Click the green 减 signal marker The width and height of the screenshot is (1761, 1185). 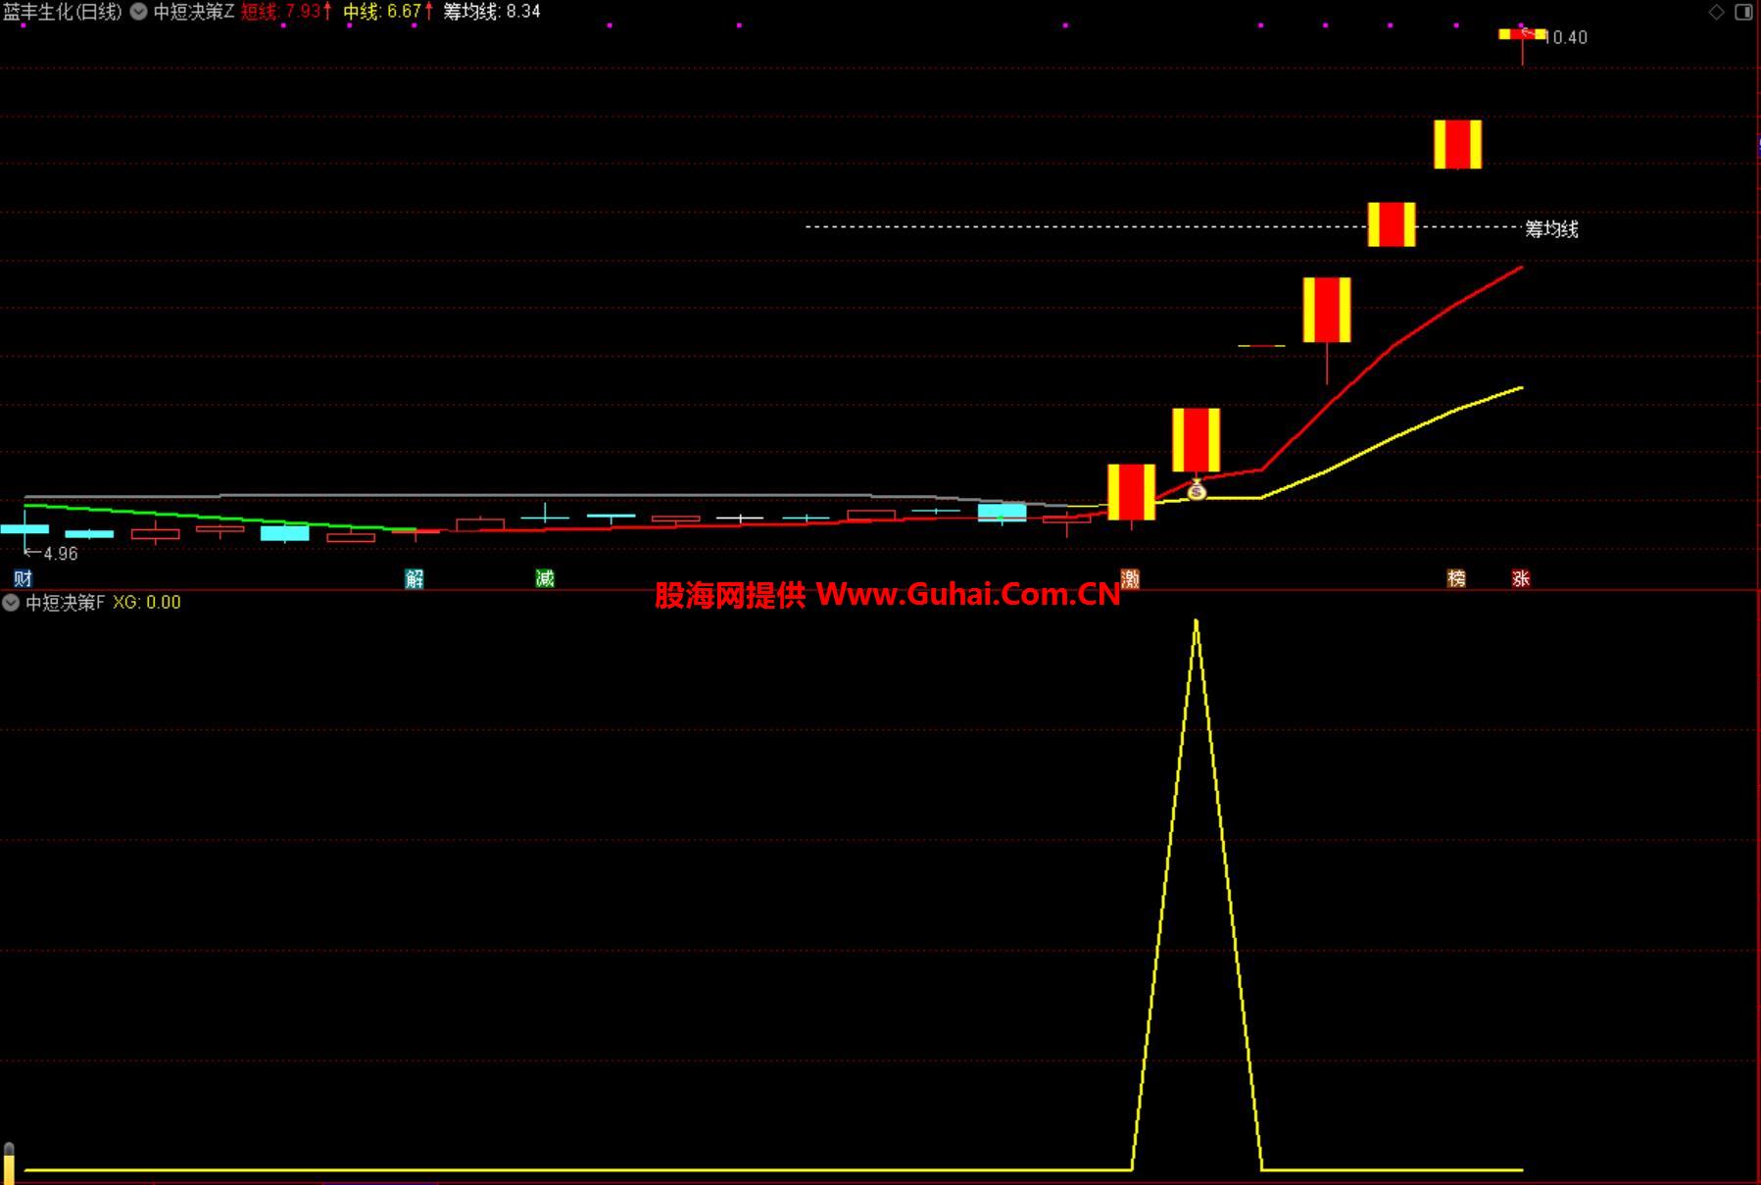point(545,578)
